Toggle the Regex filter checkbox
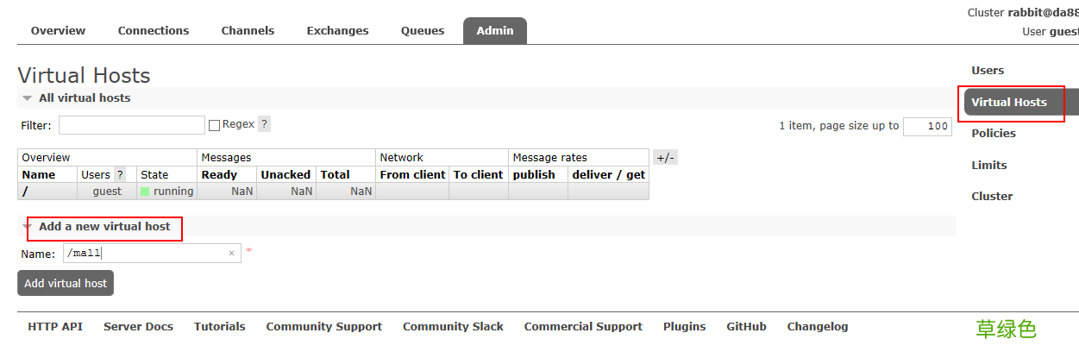The height and width of the screenshot is (358, 1079). click(214, 125)
